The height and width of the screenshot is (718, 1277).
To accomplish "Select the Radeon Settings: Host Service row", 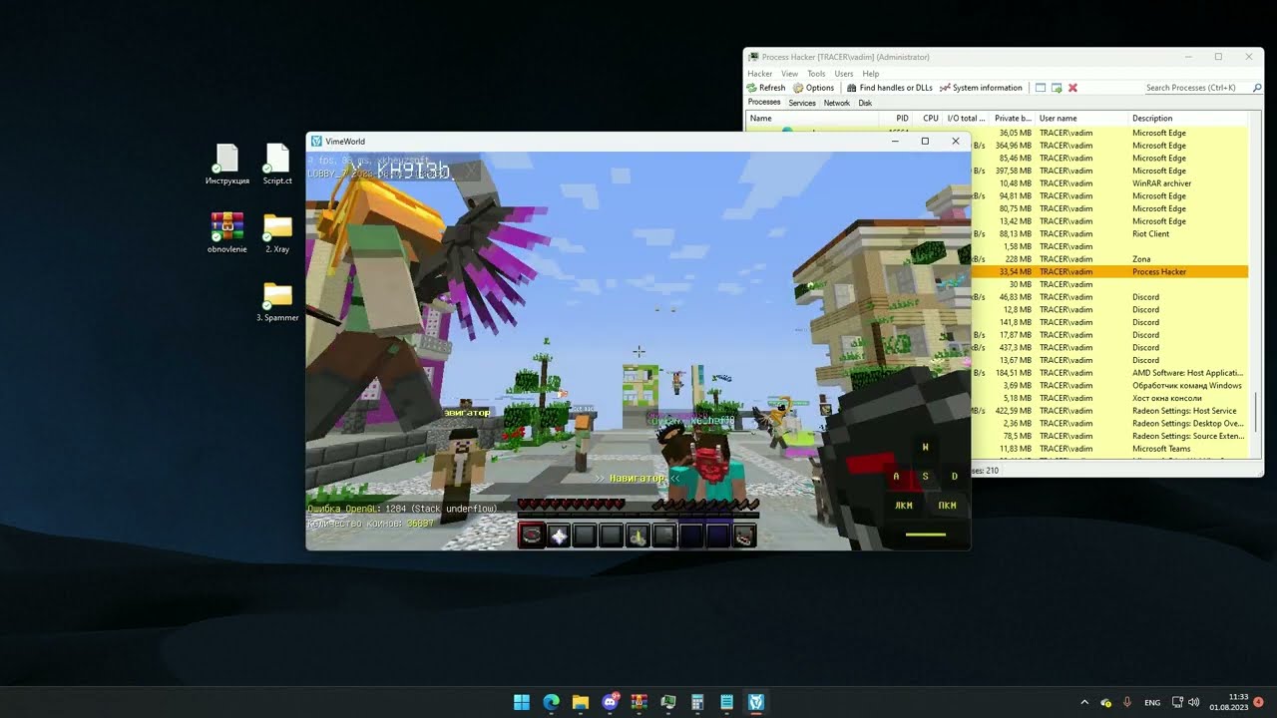I will [x=1109, y=411].
